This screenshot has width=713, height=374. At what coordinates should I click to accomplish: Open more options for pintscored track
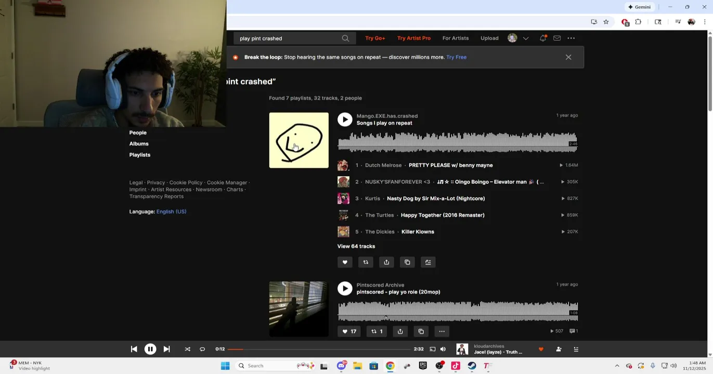pos(442,331)
